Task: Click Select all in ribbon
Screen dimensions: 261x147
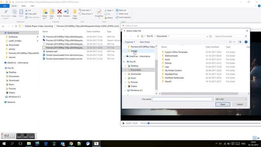Action: 121,10
